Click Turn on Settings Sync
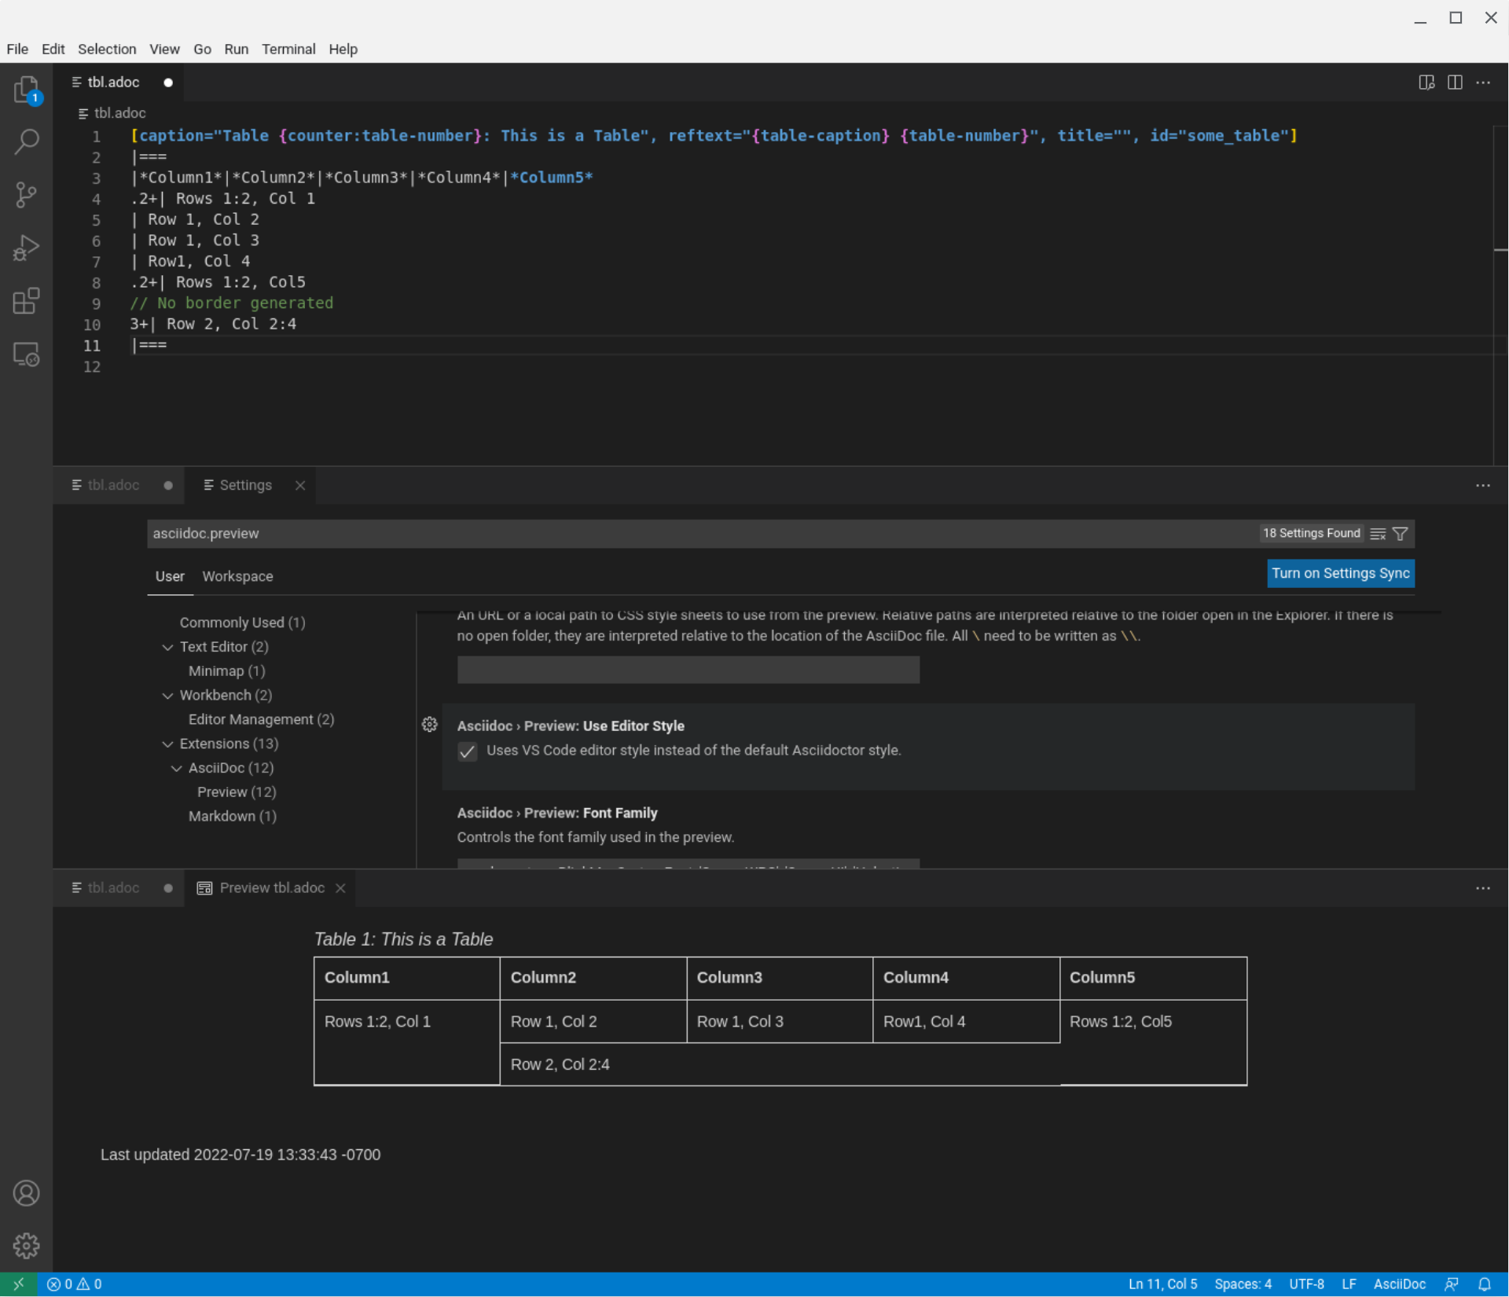1509x1297 pixels. pos(1341,573)
